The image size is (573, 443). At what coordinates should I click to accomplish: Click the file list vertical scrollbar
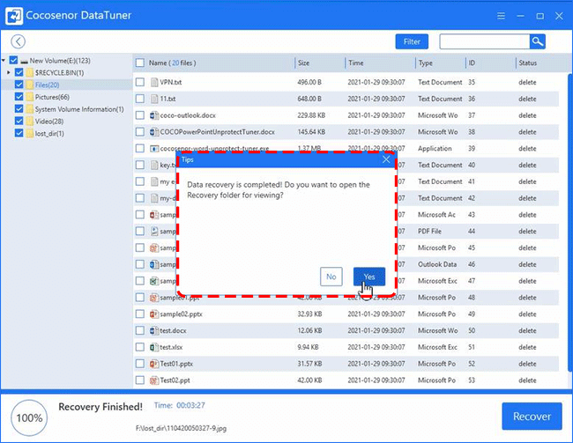[570, 223]
